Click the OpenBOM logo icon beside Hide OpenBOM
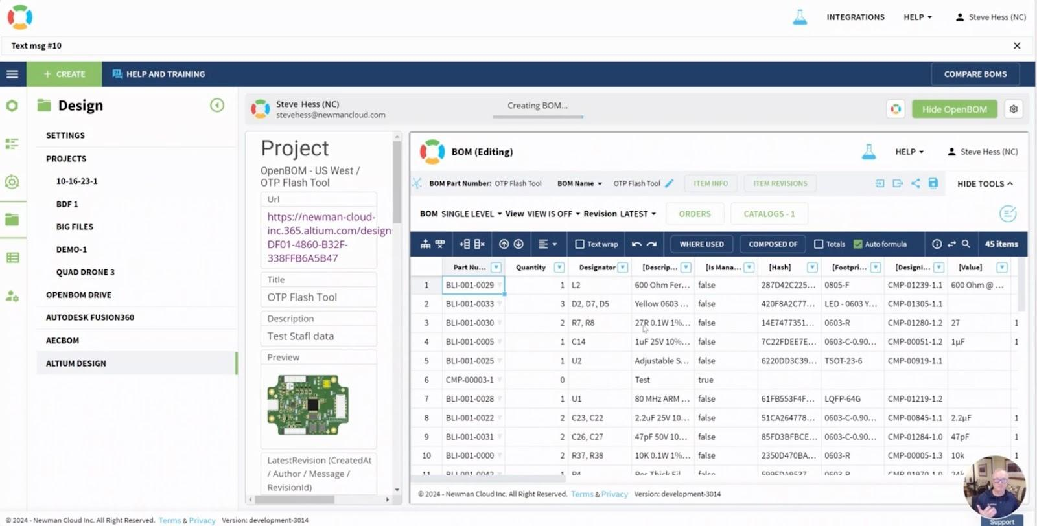The height and width of the screenshot is (526, 1037). (896, 109)
